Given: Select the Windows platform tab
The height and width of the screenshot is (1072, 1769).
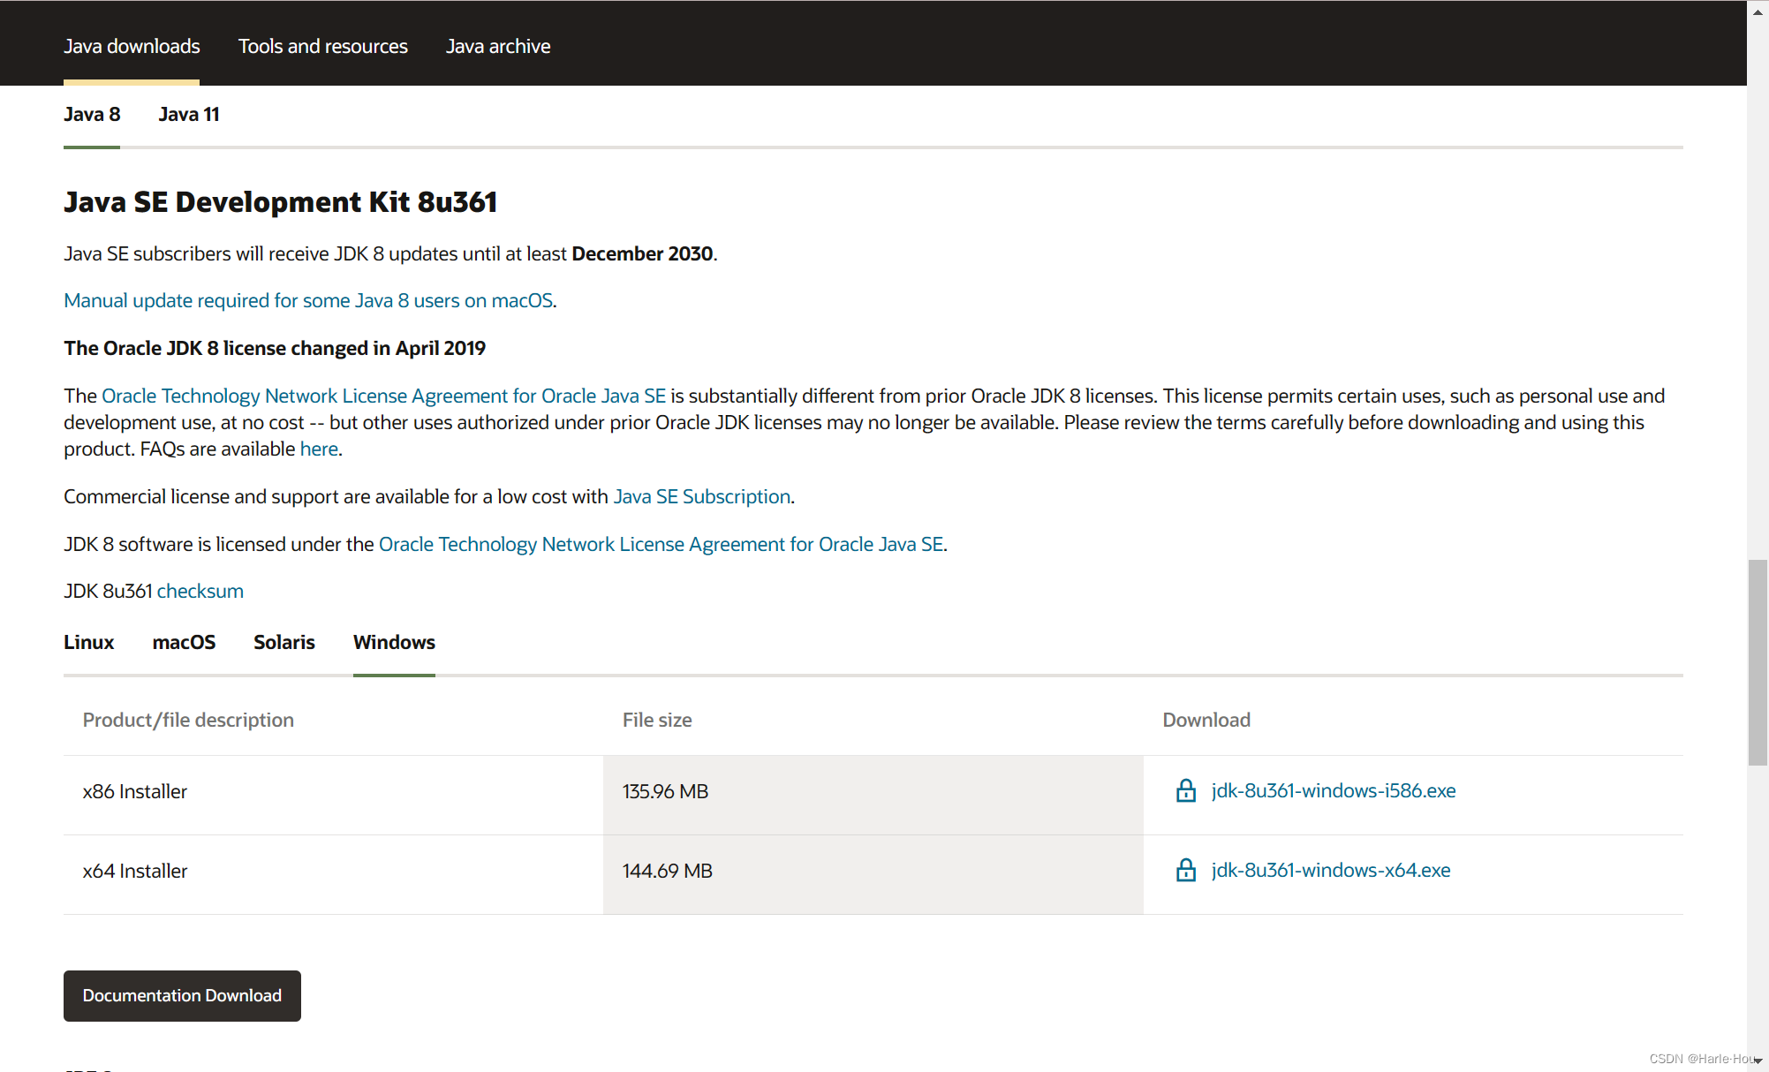Looking at the screenshot, I should 394,642.
